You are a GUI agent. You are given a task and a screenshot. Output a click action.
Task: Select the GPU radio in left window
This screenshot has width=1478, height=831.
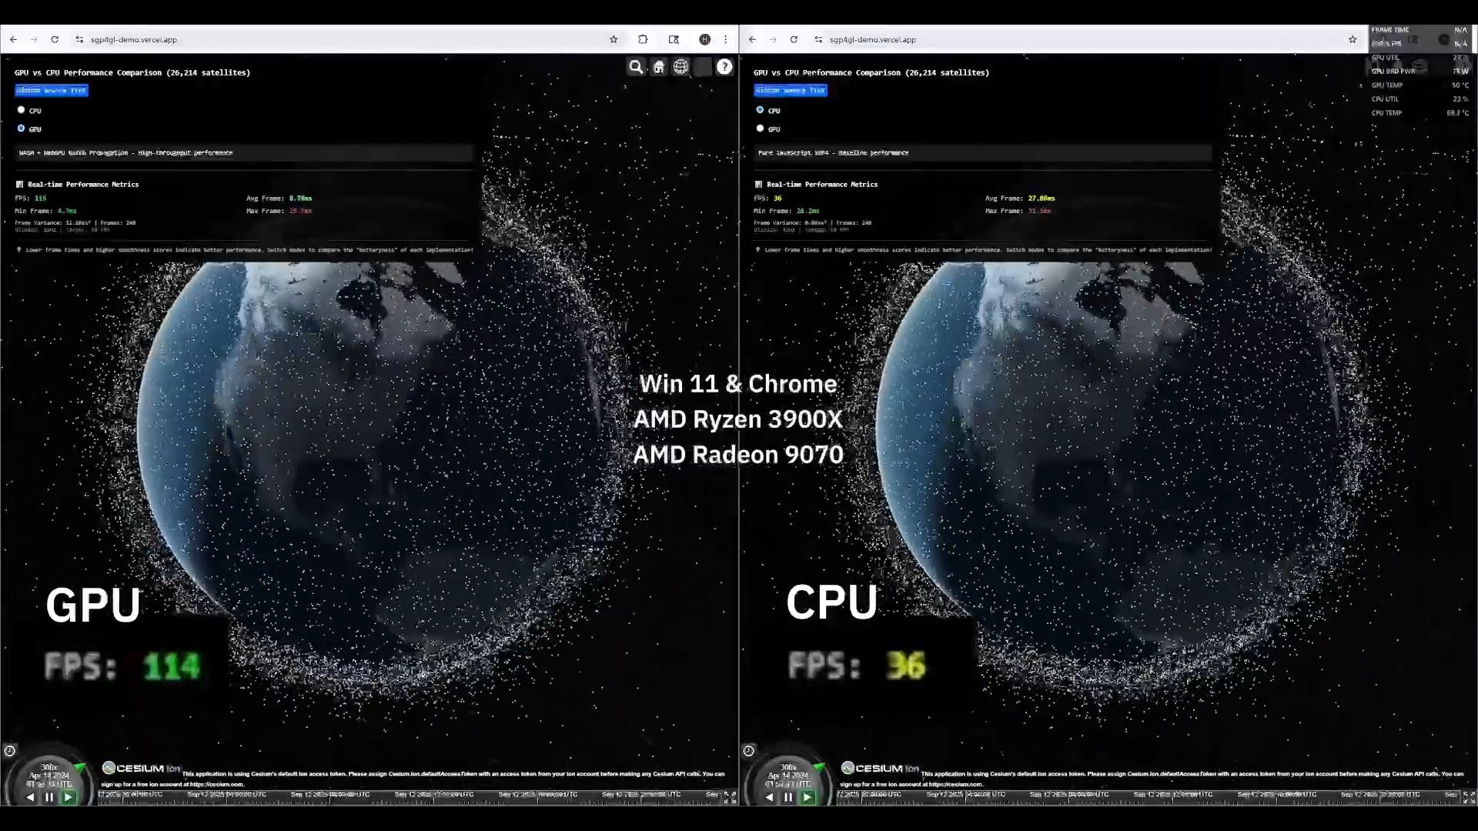[x=21, y=128]
